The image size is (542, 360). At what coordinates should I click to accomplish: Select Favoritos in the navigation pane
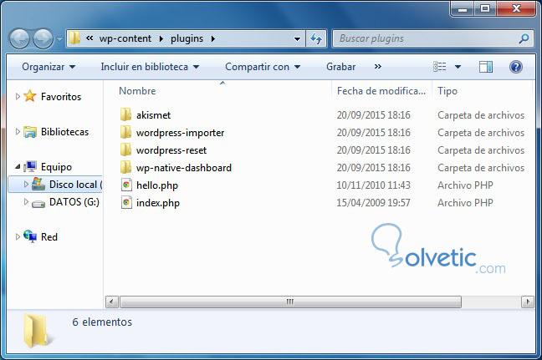point(61,97)
